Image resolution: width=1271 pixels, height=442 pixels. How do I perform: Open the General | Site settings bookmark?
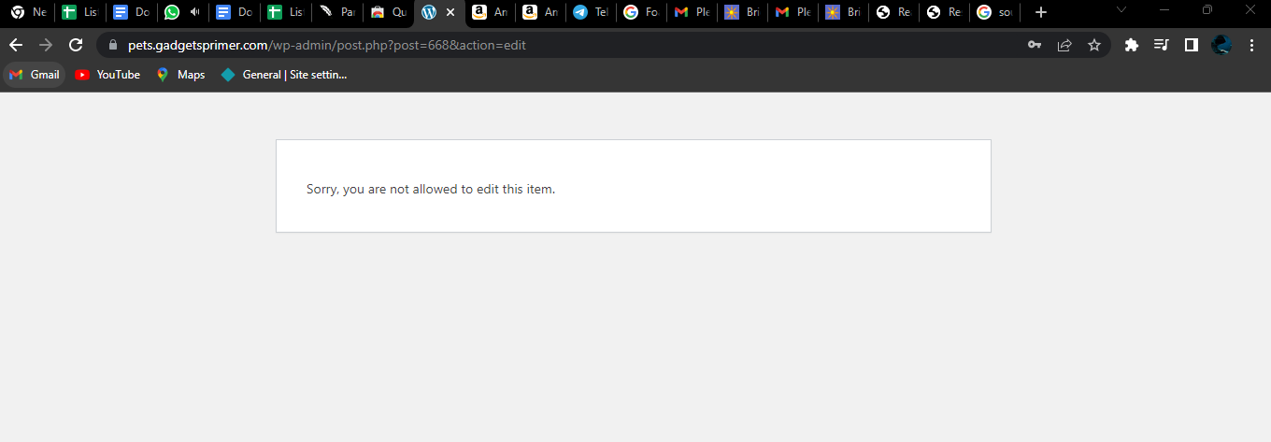coord(284,75)
